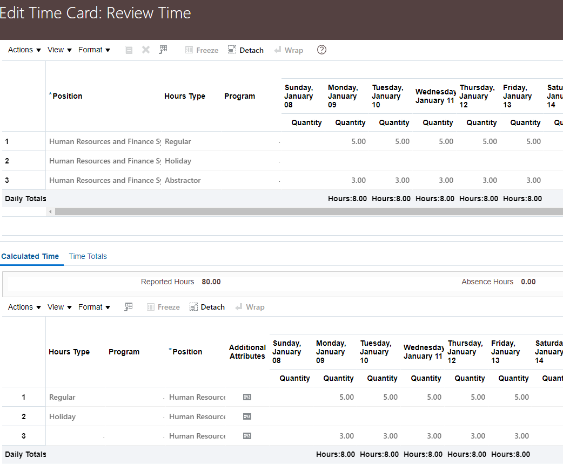The image size is (563, 472).
Task: Open Help via the question mark icon
Action: [x=321, y=50]
